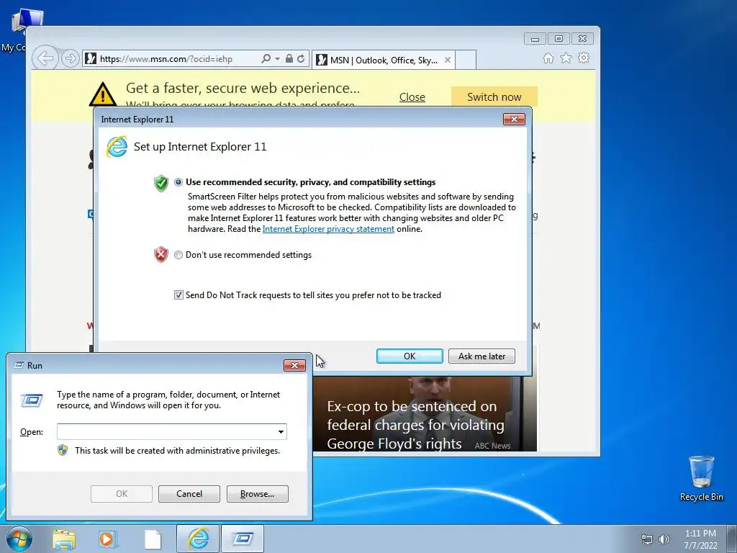Viewport: 737px width, 553px height.
Task: Click the Close link in yellow banner
Action: (412, 97)
